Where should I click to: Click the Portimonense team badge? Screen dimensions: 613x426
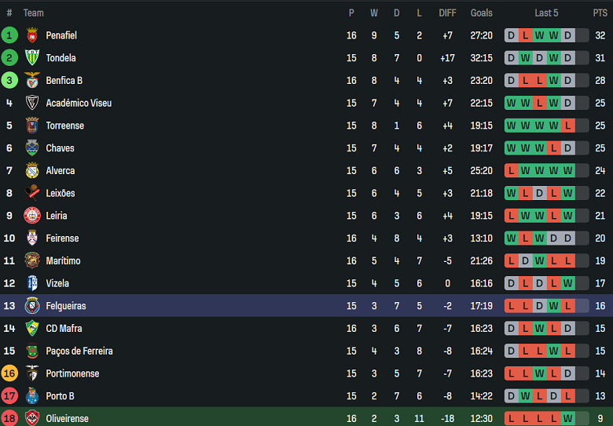pos(32,373)
